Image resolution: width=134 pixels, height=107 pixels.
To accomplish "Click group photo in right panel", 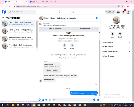I will point(116,20).
